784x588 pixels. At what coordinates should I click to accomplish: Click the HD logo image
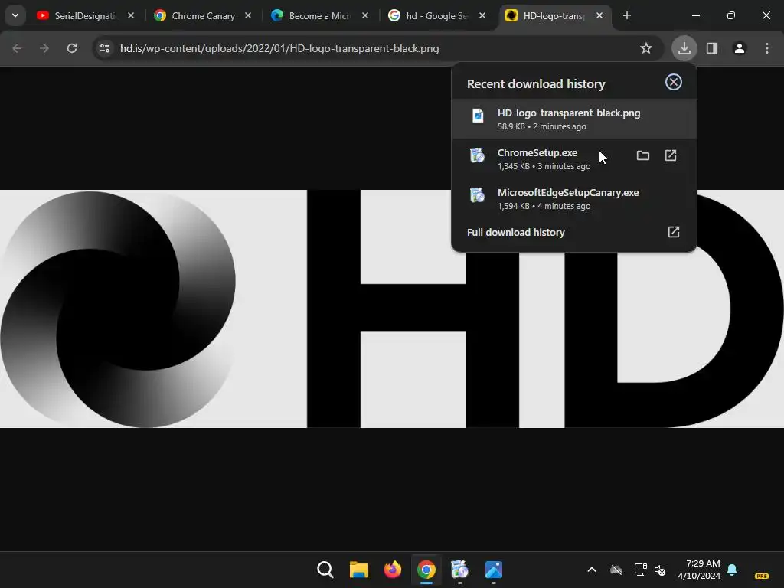391,309
